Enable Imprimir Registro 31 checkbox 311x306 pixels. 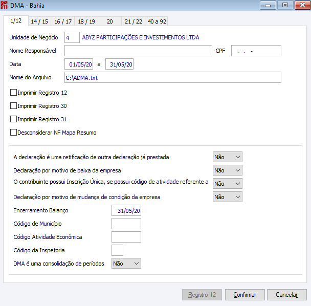[x=13, y=119]
